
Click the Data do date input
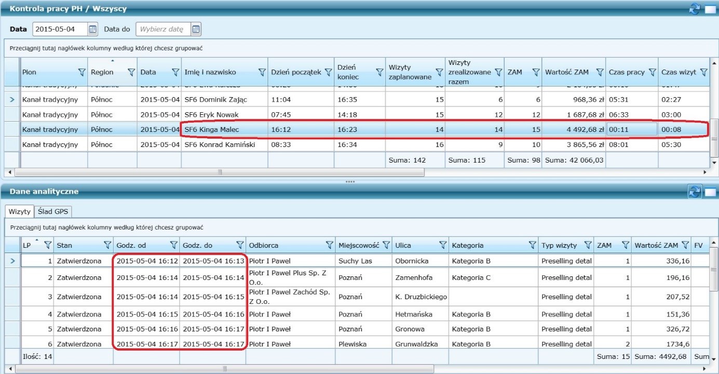click(163, 29)
